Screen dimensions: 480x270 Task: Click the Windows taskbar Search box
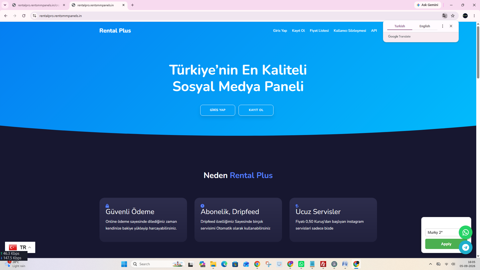click(157, 264)
